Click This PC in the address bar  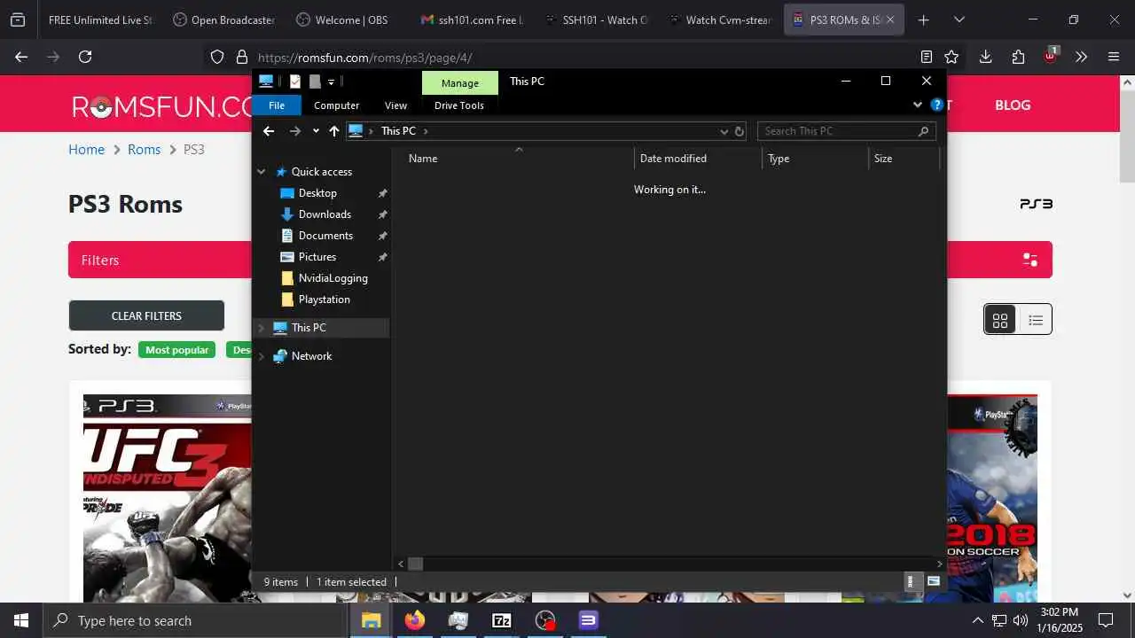click(398, 131)
